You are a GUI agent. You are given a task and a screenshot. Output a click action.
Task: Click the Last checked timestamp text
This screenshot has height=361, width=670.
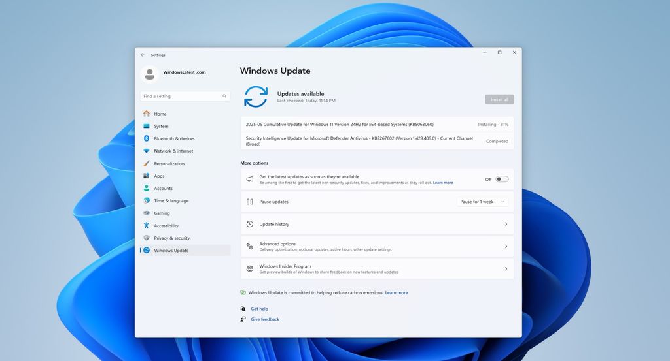click(x=306, y=101)
